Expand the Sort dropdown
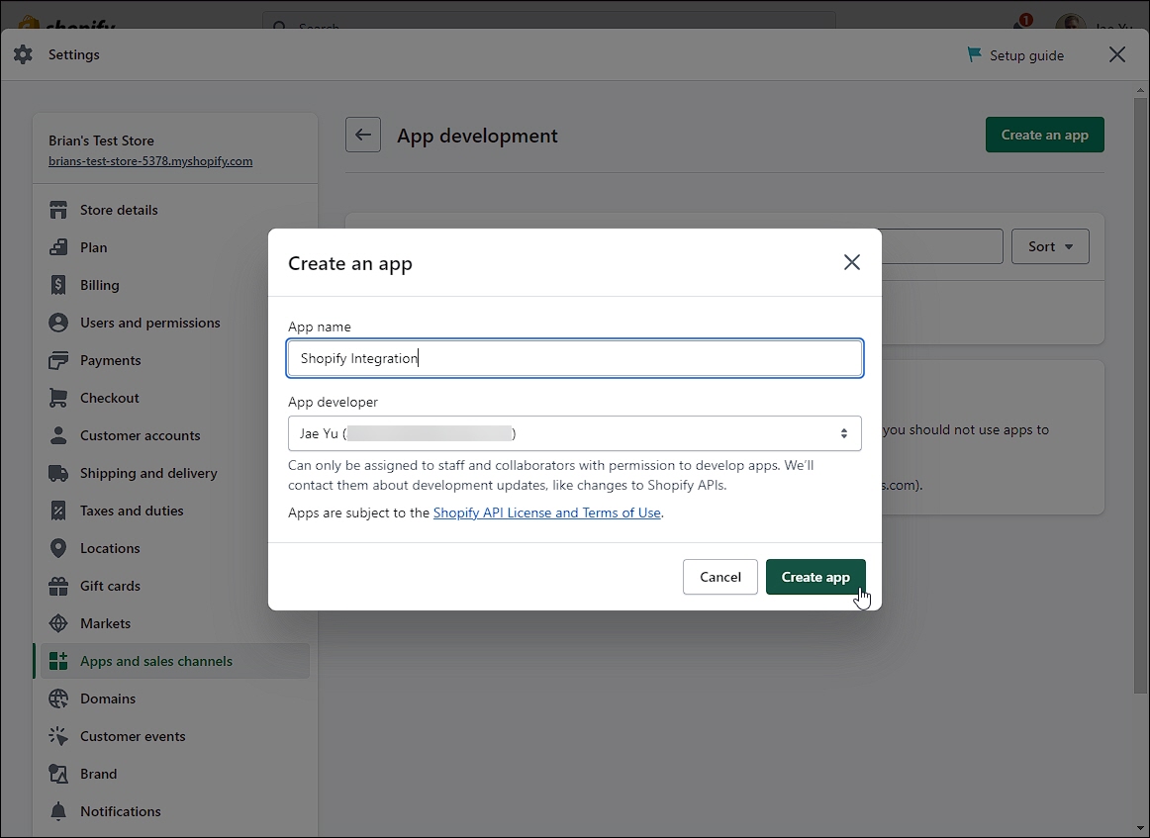Image resolution: width=1150 pixels, height=838 pixels. [1050, 246]
